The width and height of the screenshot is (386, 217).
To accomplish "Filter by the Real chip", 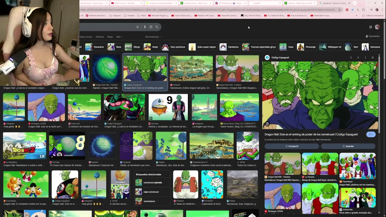I will point(352,47).
